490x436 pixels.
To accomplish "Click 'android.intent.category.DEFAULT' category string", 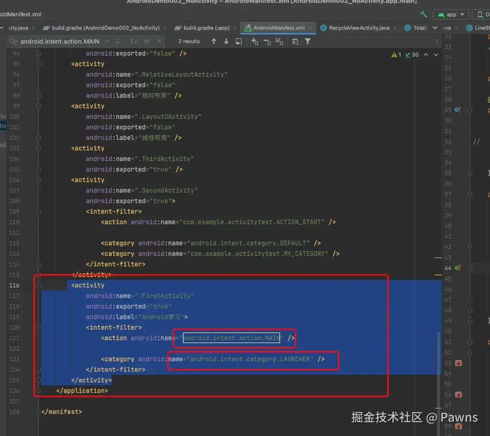I will click(x=248, y=243).
